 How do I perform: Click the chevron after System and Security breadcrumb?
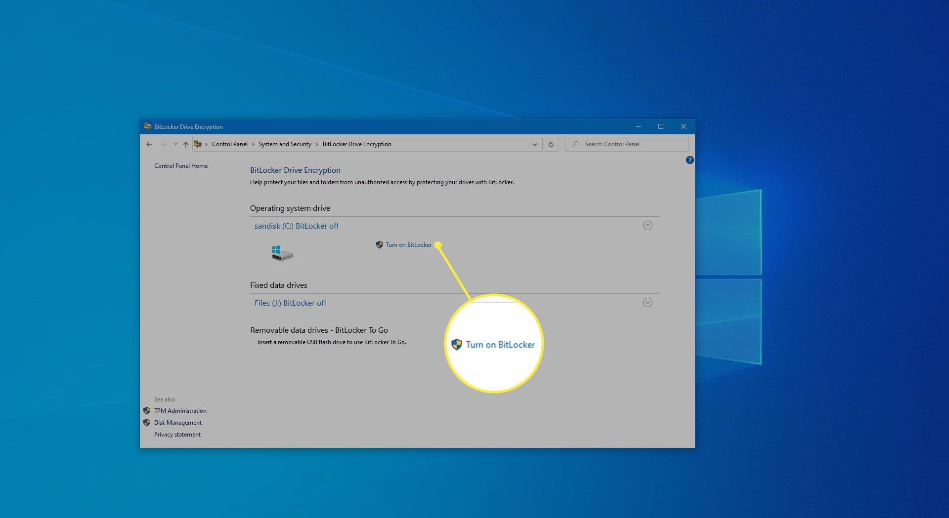(x=317, y=144)
